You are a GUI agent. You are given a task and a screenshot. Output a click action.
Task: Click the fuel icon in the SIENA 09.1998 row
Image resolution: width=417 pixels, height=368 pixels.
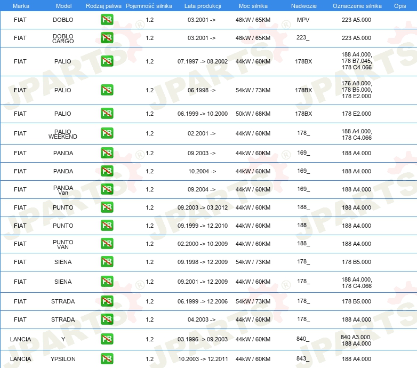tap(107, 262)
